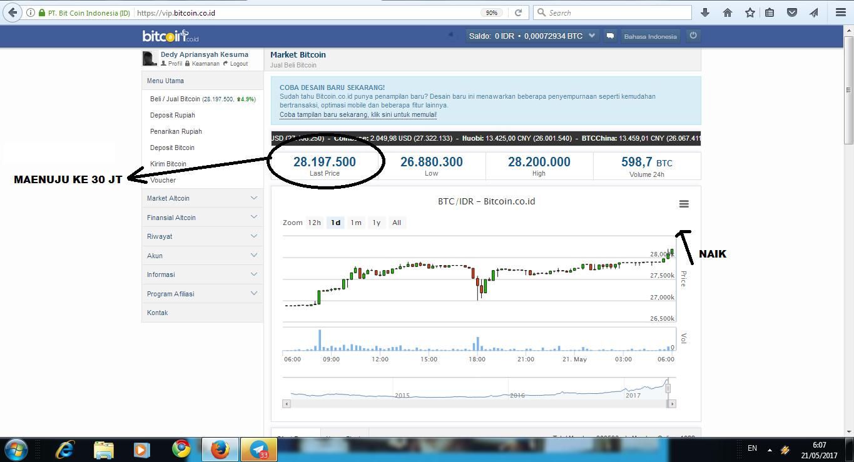The width and height of the screenshot is (854, 462).
Task: Open the Voucher menu item
Action: click(163, 180)
